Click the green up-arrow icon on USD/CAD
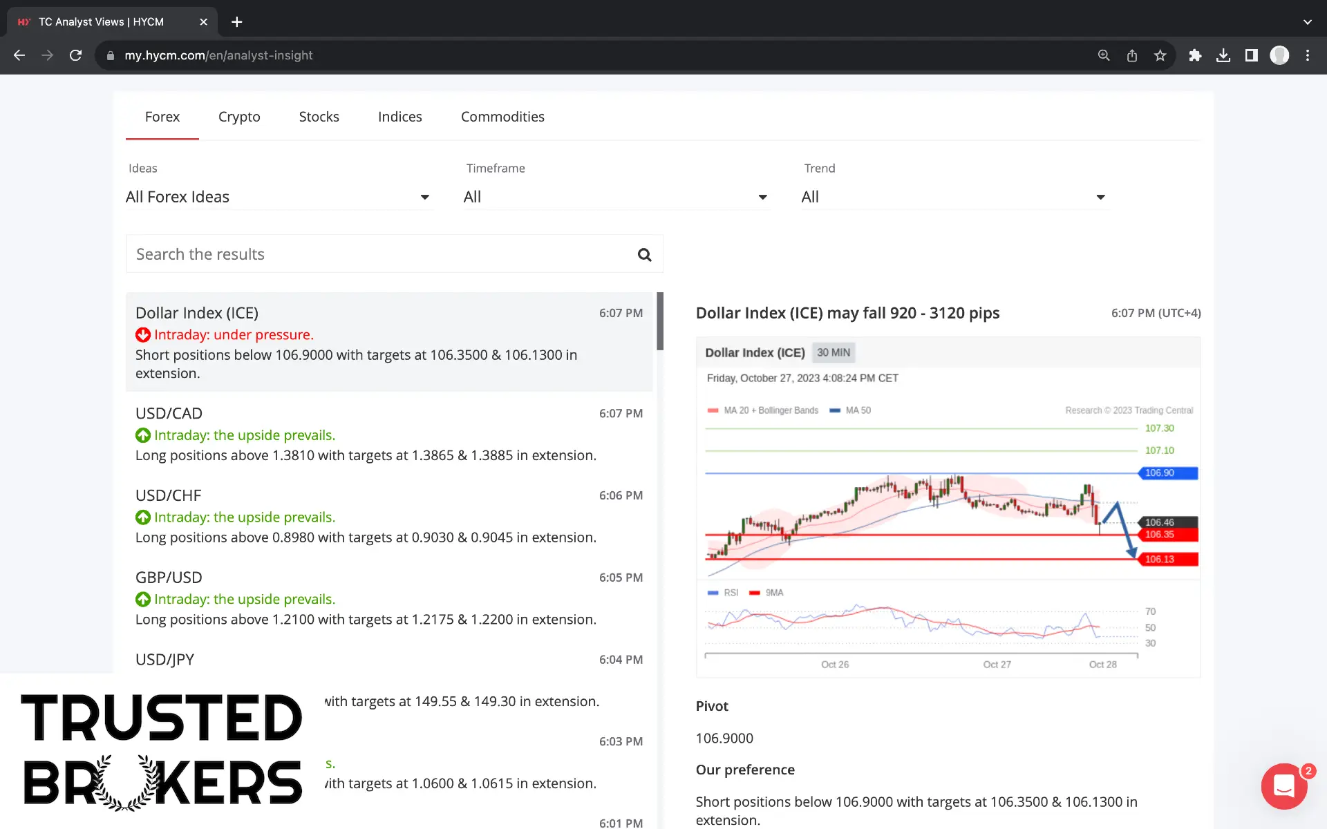This screenshot has width=1327, height=829. 143,435
